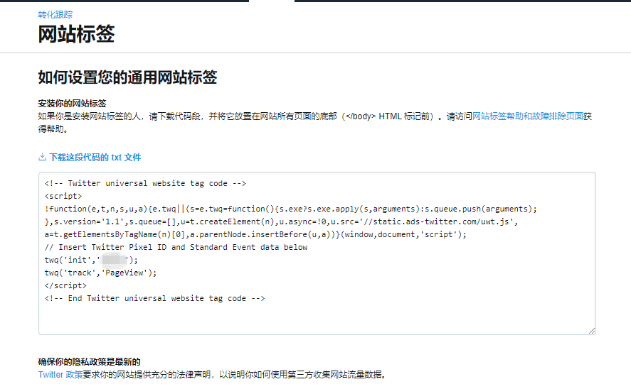The height and width of the screenshot is (389, 631).
Task: Click the s.version='1.1' code line
Action: [x=281, y=222]
